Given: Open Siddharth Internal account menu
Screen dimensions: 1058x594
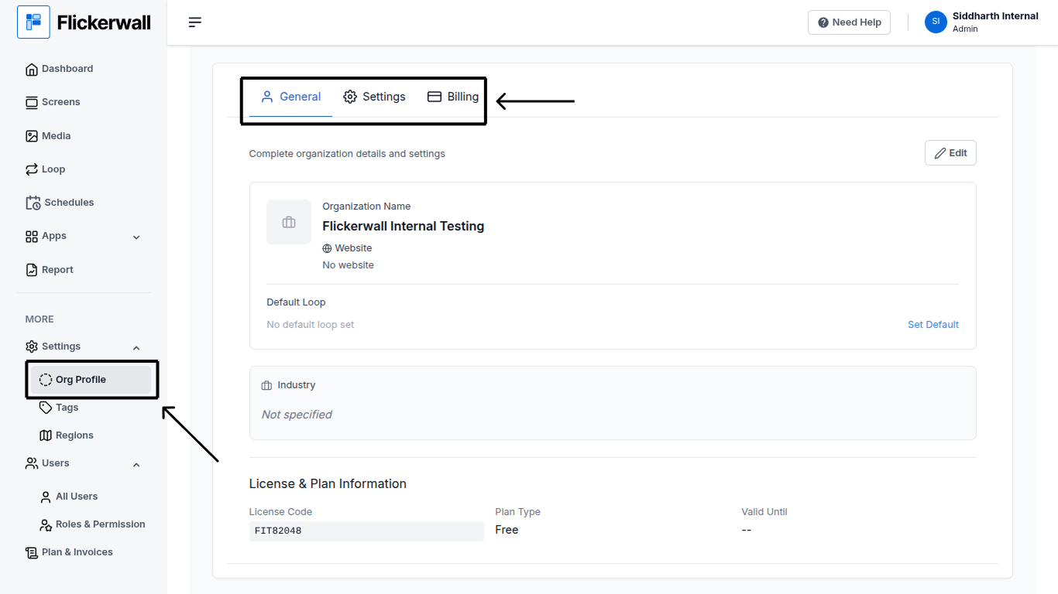Looking at the screenshot, I should 981,22.
